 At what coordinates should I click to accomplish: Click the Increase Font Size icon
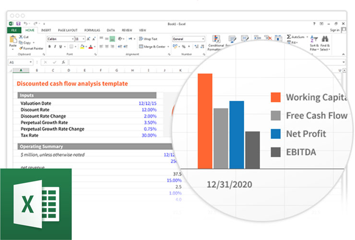pos(89,39)
